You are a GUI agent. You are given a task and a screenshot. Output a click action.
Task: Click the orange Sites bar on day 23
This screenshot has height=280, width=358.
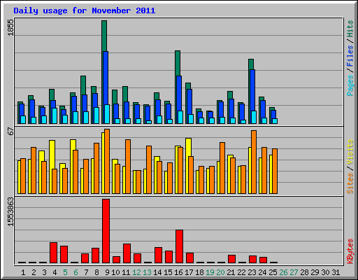pyautogui.click(x=254, y=162)
